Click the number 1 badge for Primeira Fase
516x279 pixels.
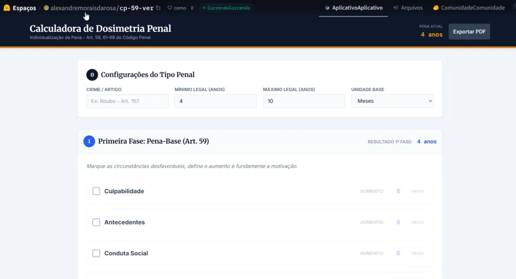point(89,141)
